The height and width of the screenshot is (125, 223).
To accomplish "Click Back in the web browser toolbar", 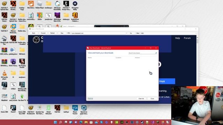I will [x=33, y=33].
